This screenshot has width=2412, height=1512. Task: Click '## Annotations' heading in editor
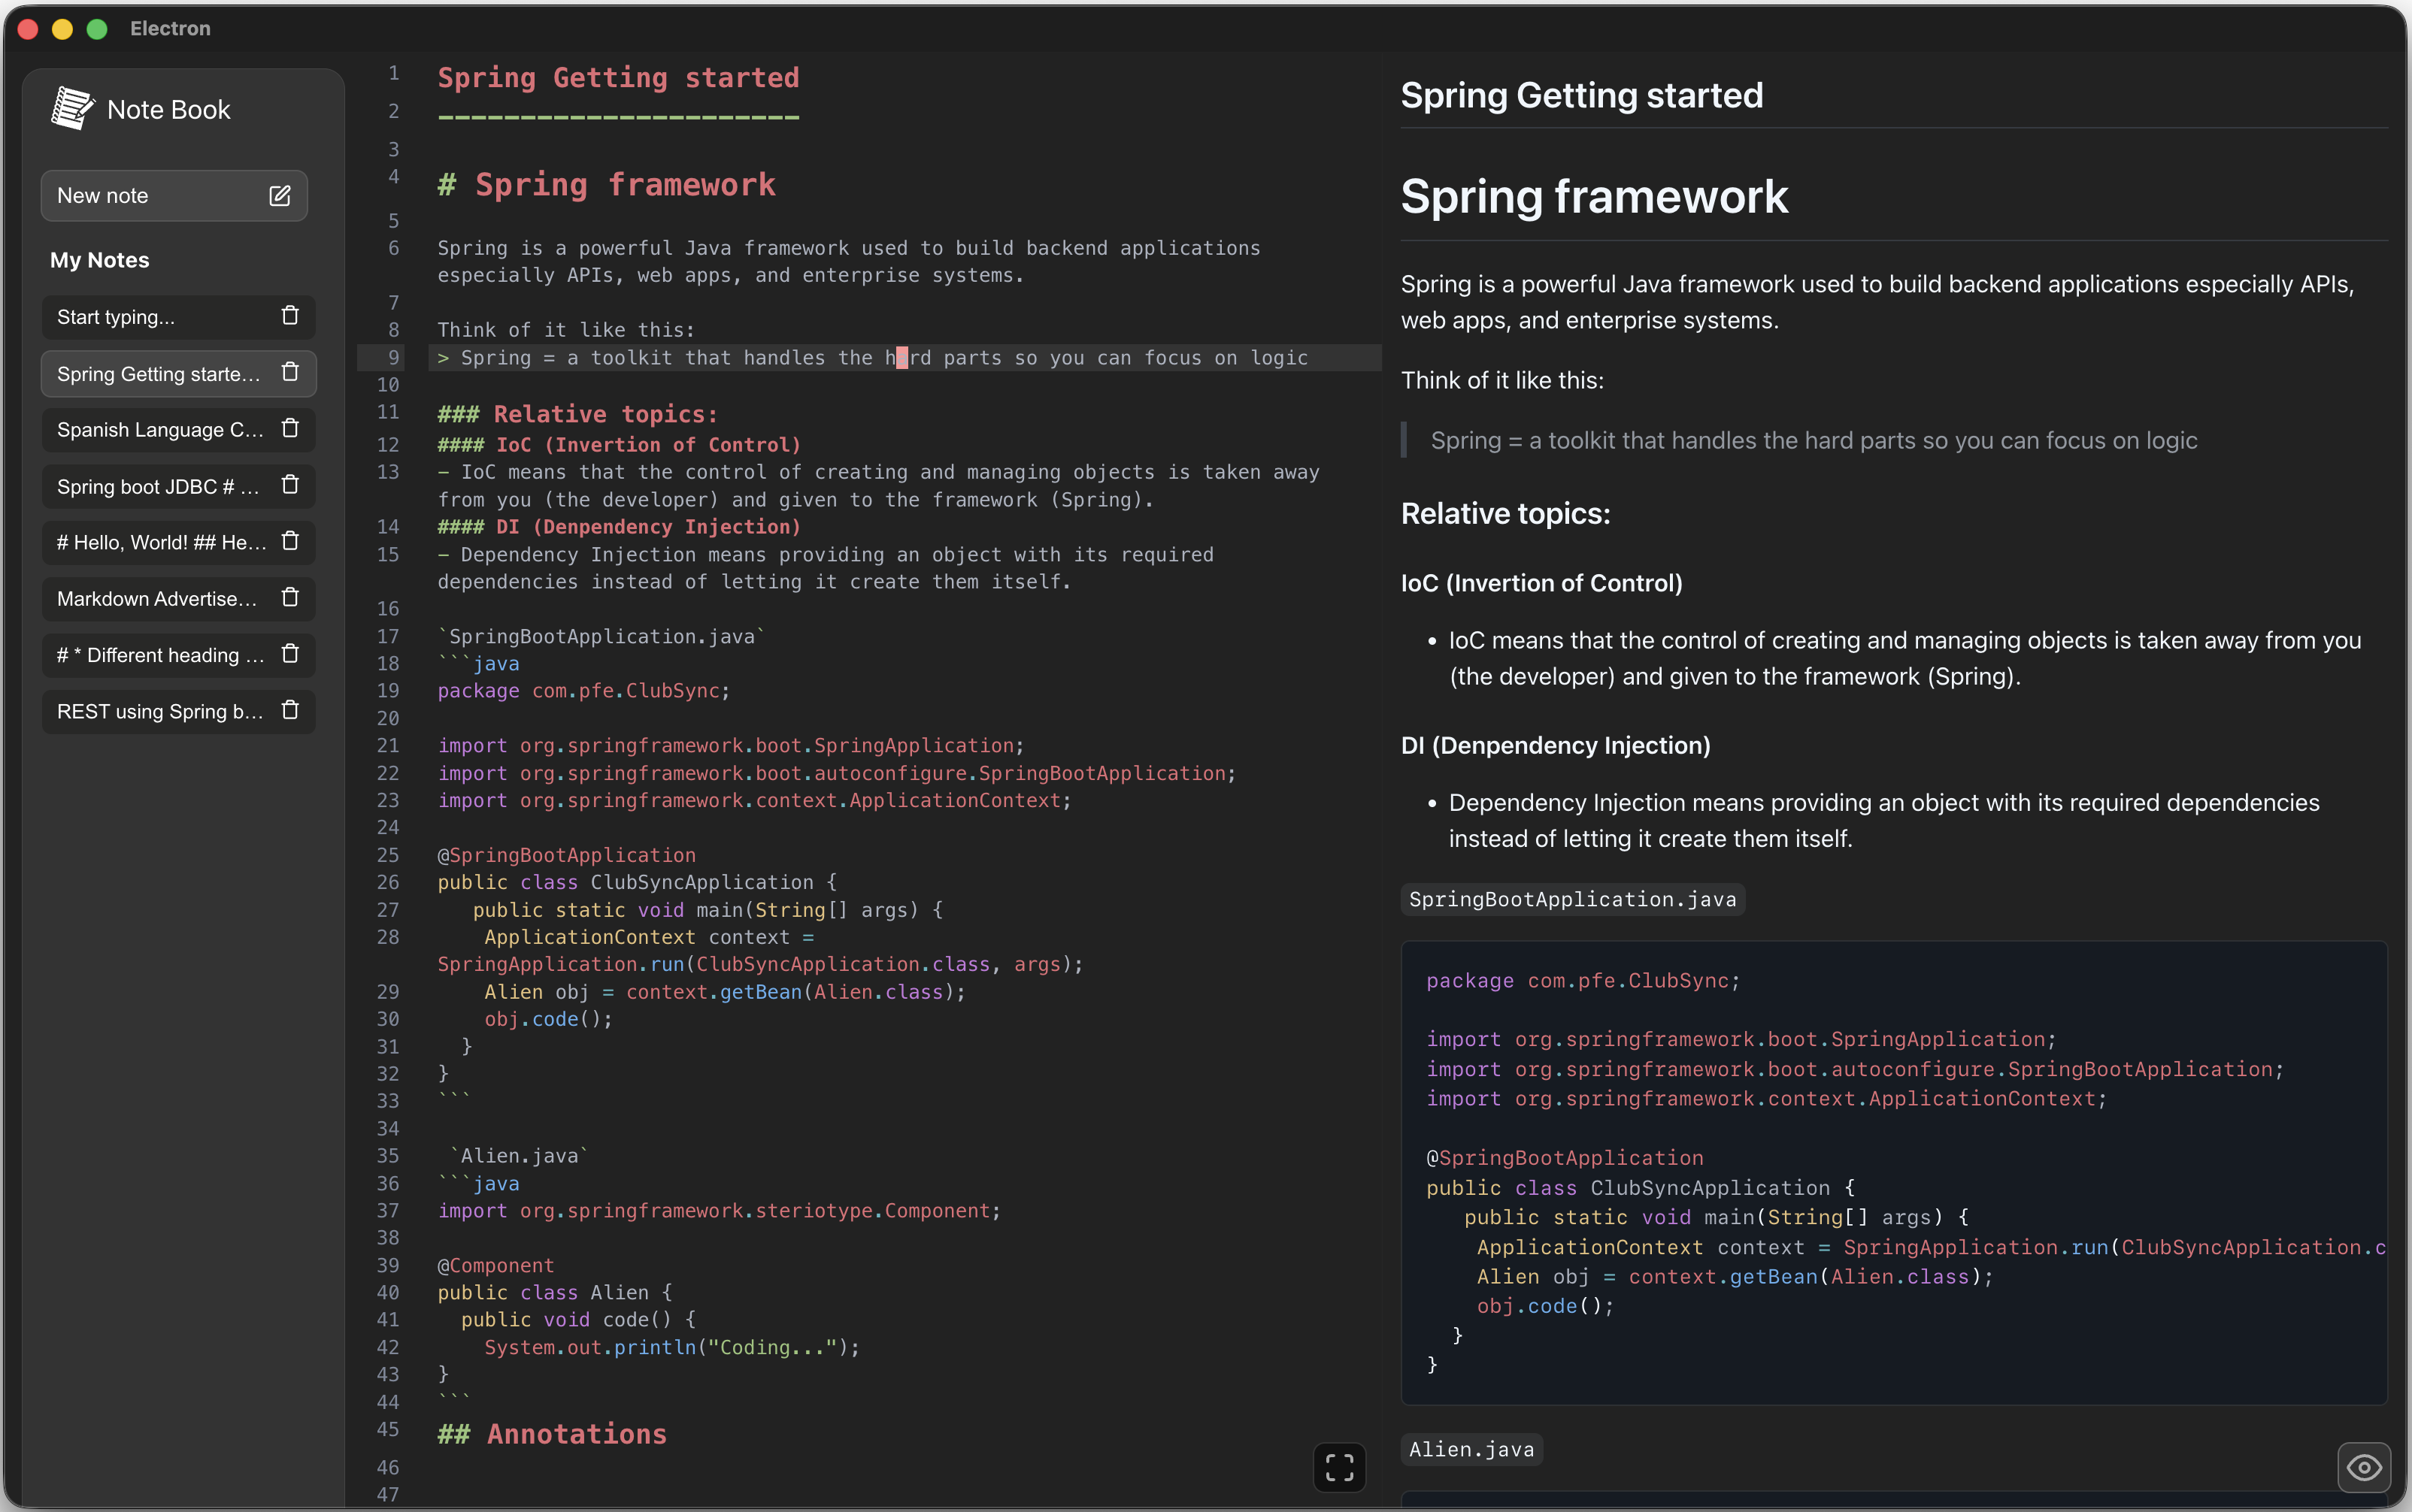pos(552,1434)
